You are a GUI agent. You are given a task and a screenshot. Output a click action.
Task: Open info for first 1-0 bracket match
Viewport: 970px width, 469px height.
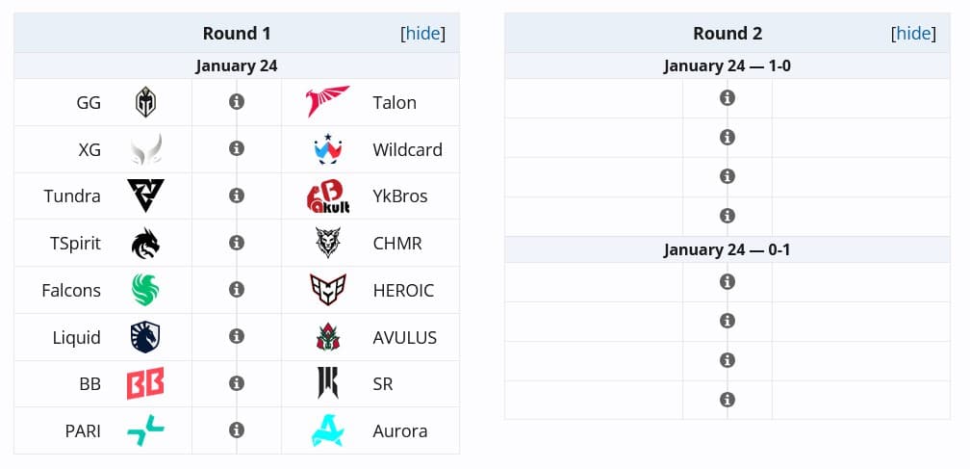tap(727, 98)
